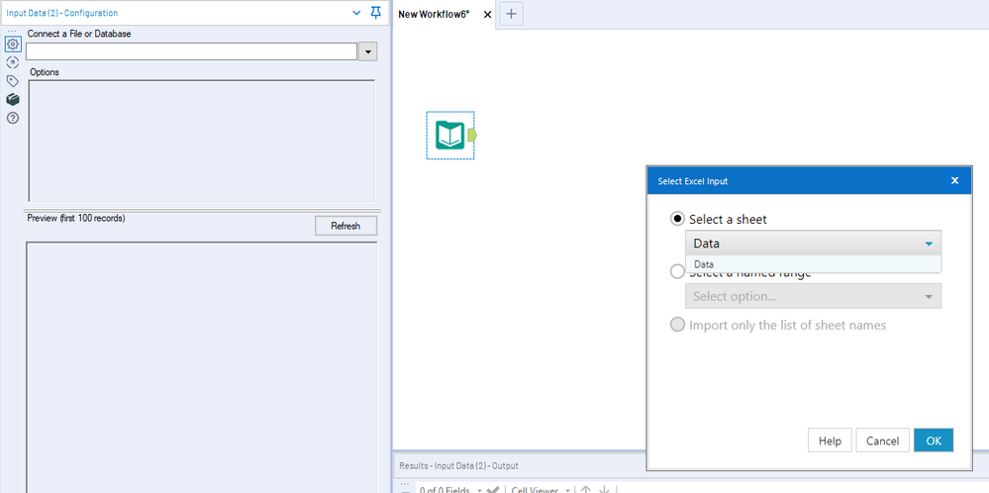Screen dimensions: 989x493
Task: Select the Input Data tool on canvas
Action: [450, 136]
